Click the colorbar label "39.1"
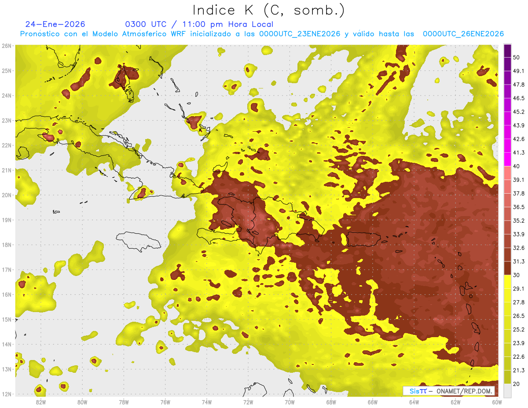 (x=519, y=180)
